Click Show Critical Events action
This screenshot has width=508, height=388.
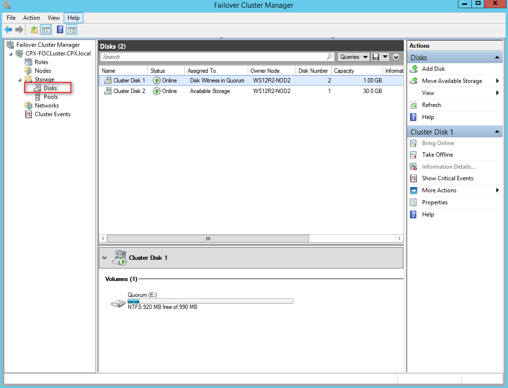447,178
